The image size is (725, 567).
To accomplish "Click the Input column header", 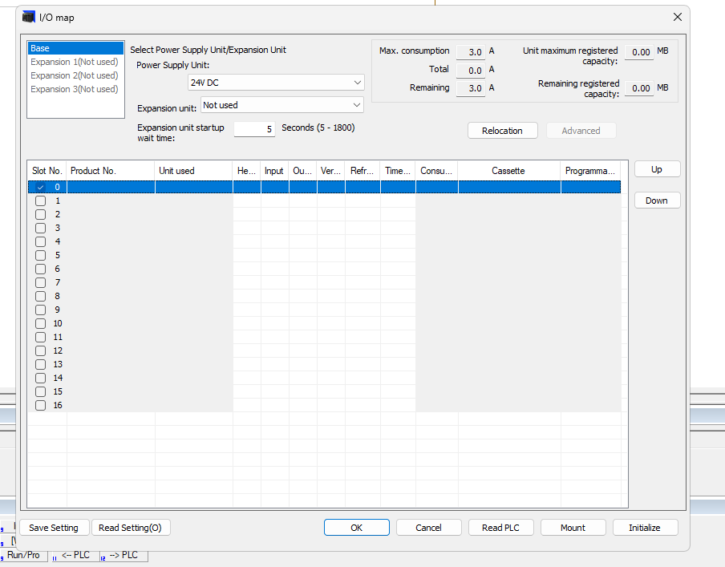I will coord(274,171).
